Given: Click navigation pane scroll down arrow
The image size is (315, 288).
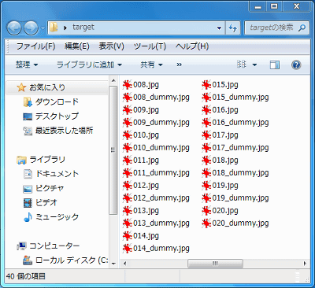Looking at the screenshot, I should pos(113,264).
